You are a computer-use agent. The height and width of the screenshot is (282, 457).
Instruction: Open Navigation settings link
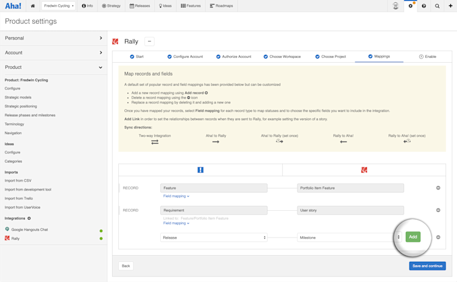pos(13,133)
